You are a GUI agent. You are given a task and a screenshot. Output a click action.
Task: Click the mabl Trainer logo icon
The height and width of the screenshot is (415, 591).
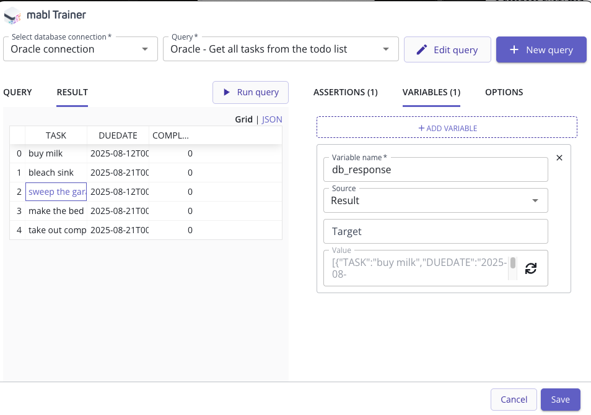pyautogui.click(x=13, y=14)
